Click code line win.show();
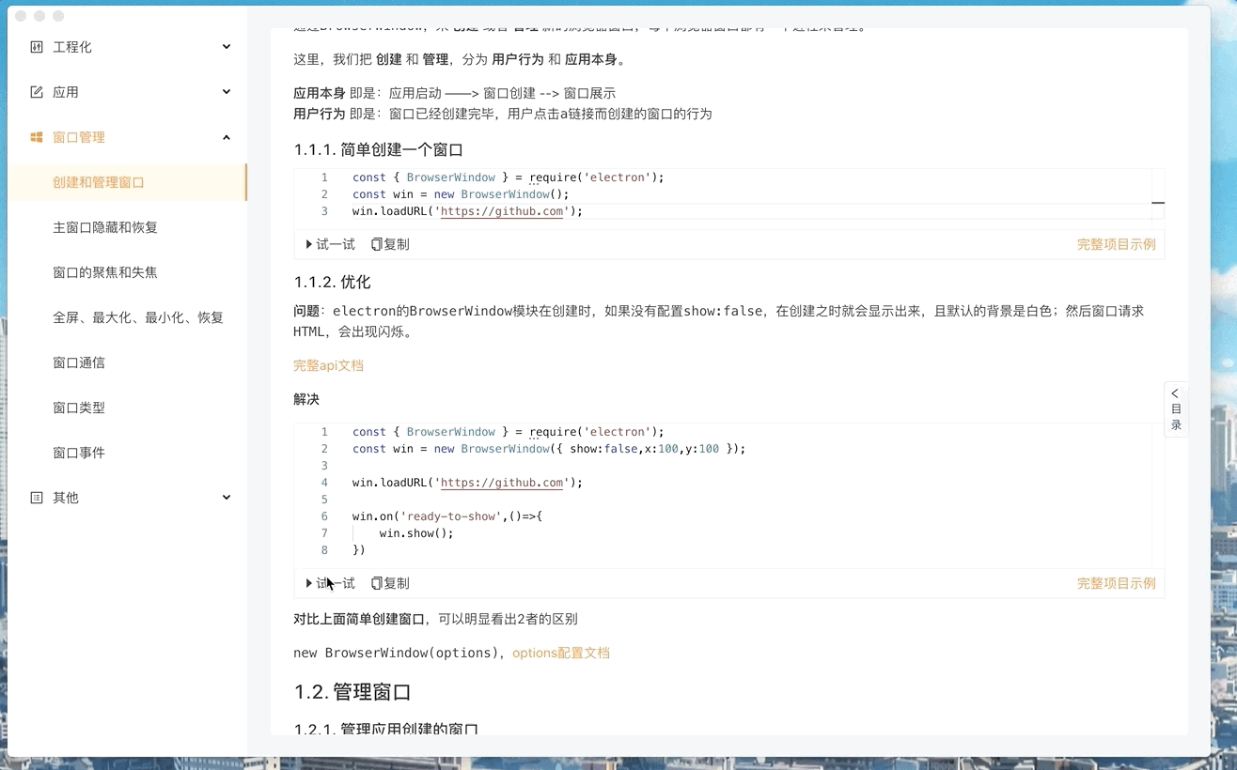The height and width of the screenshot is (770, 1237). click(x=416, y=533)
